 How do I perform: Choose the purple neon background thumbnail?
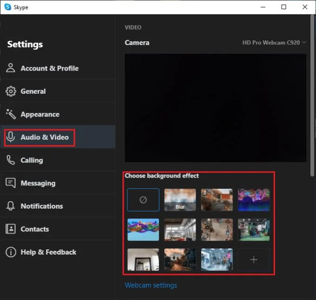[254, 200]
